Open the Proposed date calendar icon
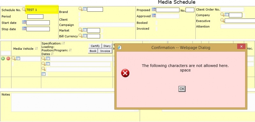255x122 pixels. (154, 10)
